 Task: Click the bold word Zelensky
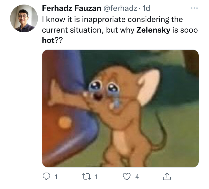pos(153,30)
